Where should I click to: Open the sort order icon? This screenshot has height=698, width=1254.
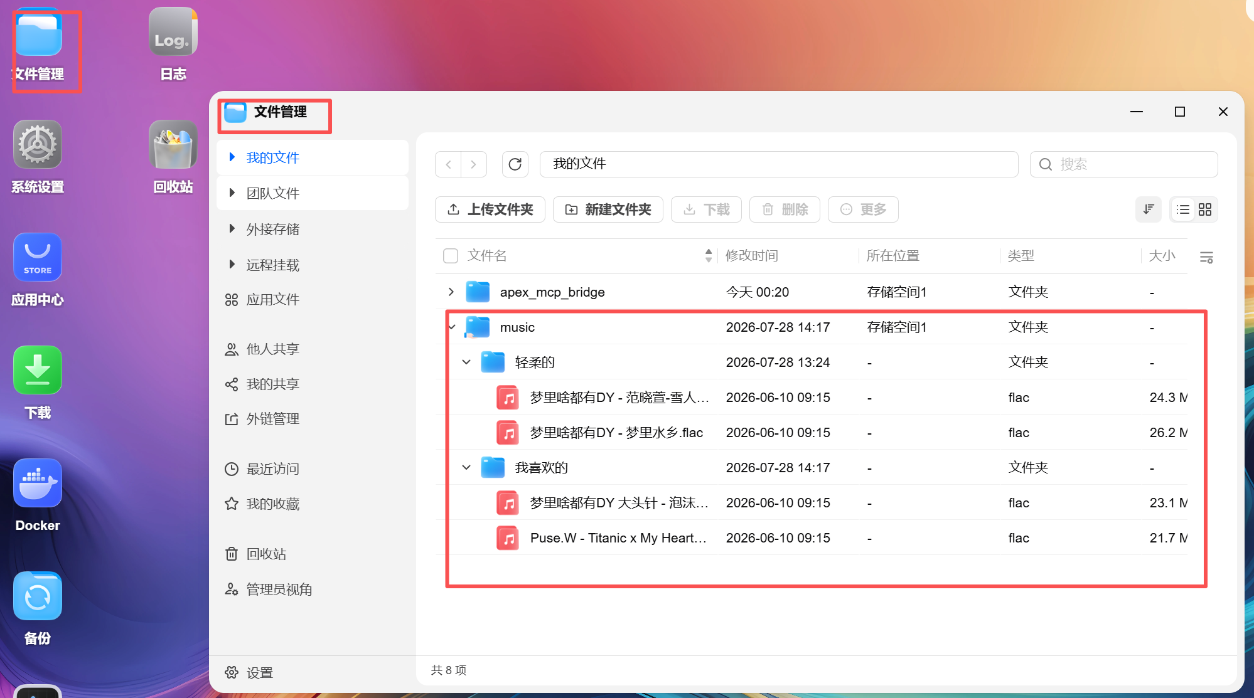point(1149,209)
